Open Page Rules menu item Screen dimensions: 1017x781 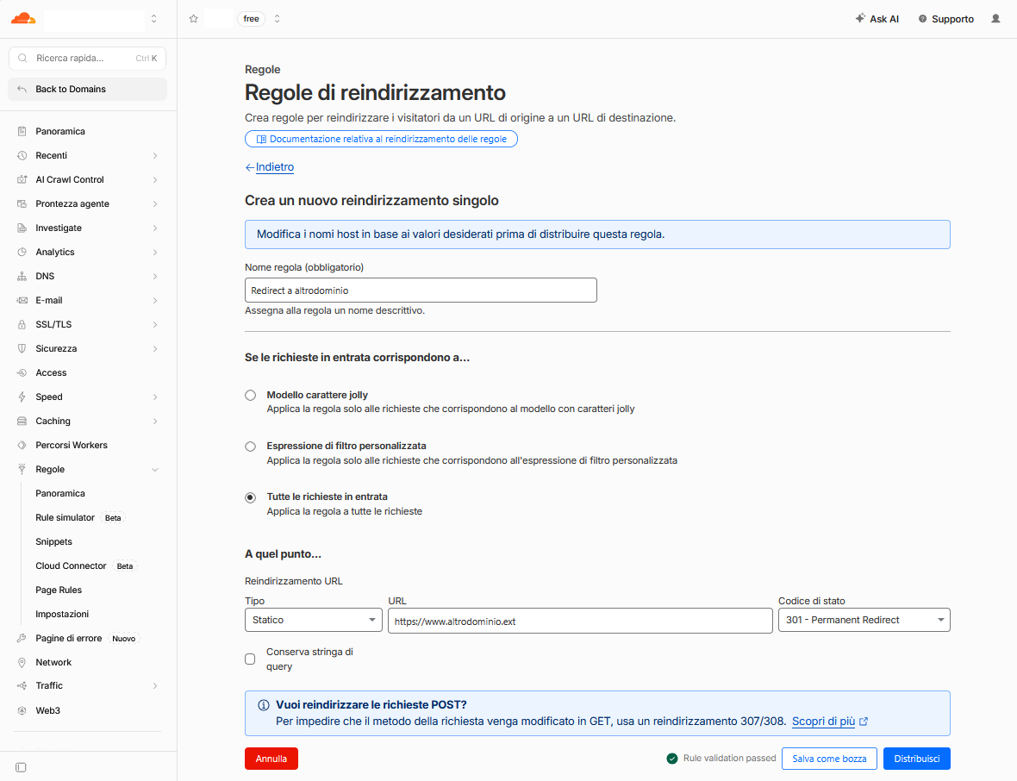coord(59,590)
